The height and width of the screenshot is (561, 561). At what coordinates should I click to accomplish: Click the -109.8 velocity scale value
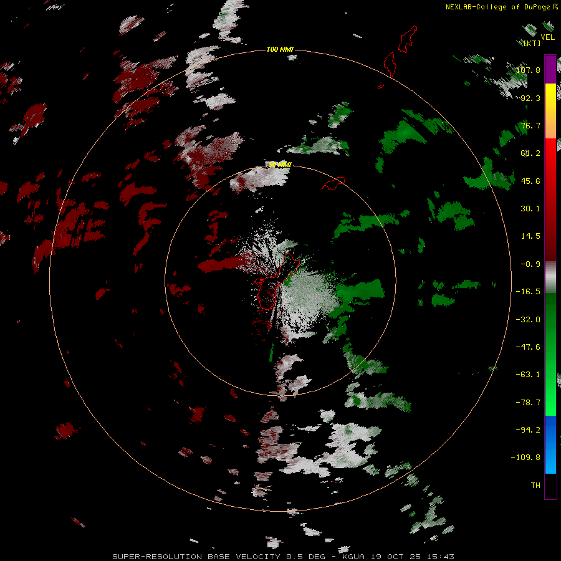tap(525, 458)
